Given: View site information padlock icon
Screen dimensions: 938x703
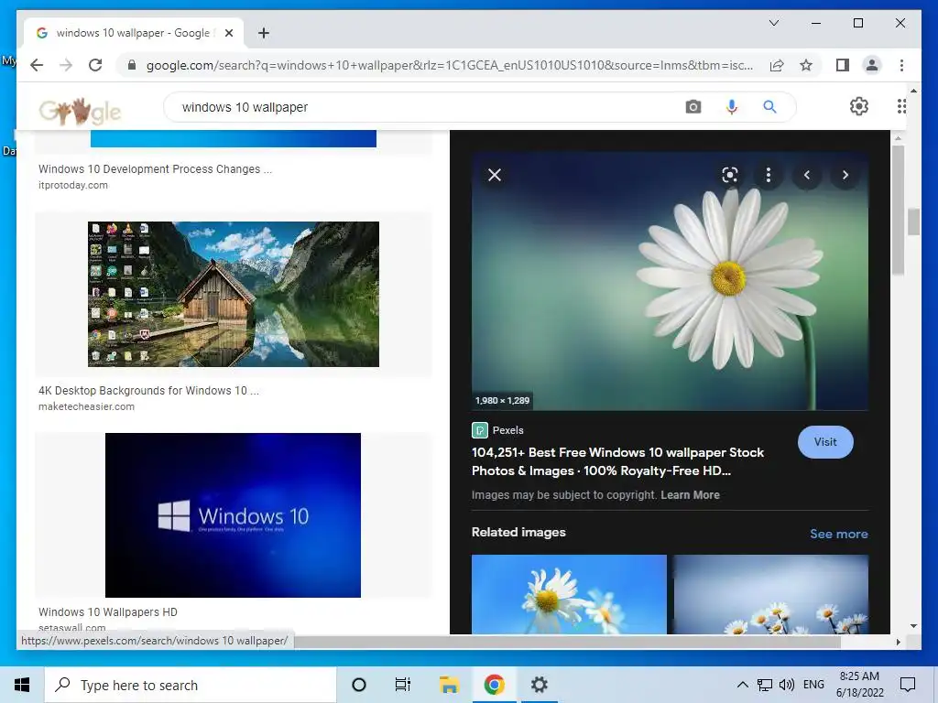Looking at the screenshot, I should (x=132, y=65).
